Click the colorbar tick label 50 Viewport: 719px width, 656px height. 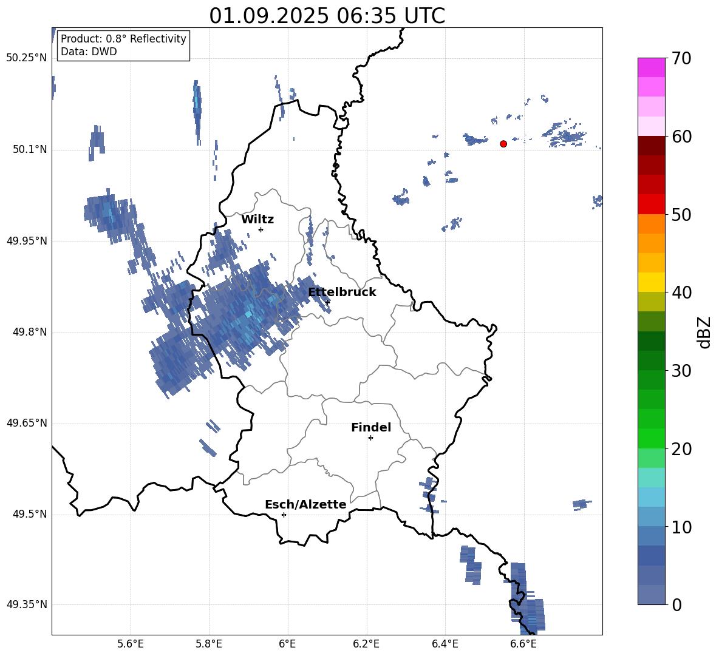coord(681,214)
